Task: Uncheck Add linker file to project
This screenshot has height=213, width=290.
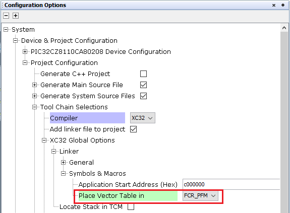Action: click(133, 129)
